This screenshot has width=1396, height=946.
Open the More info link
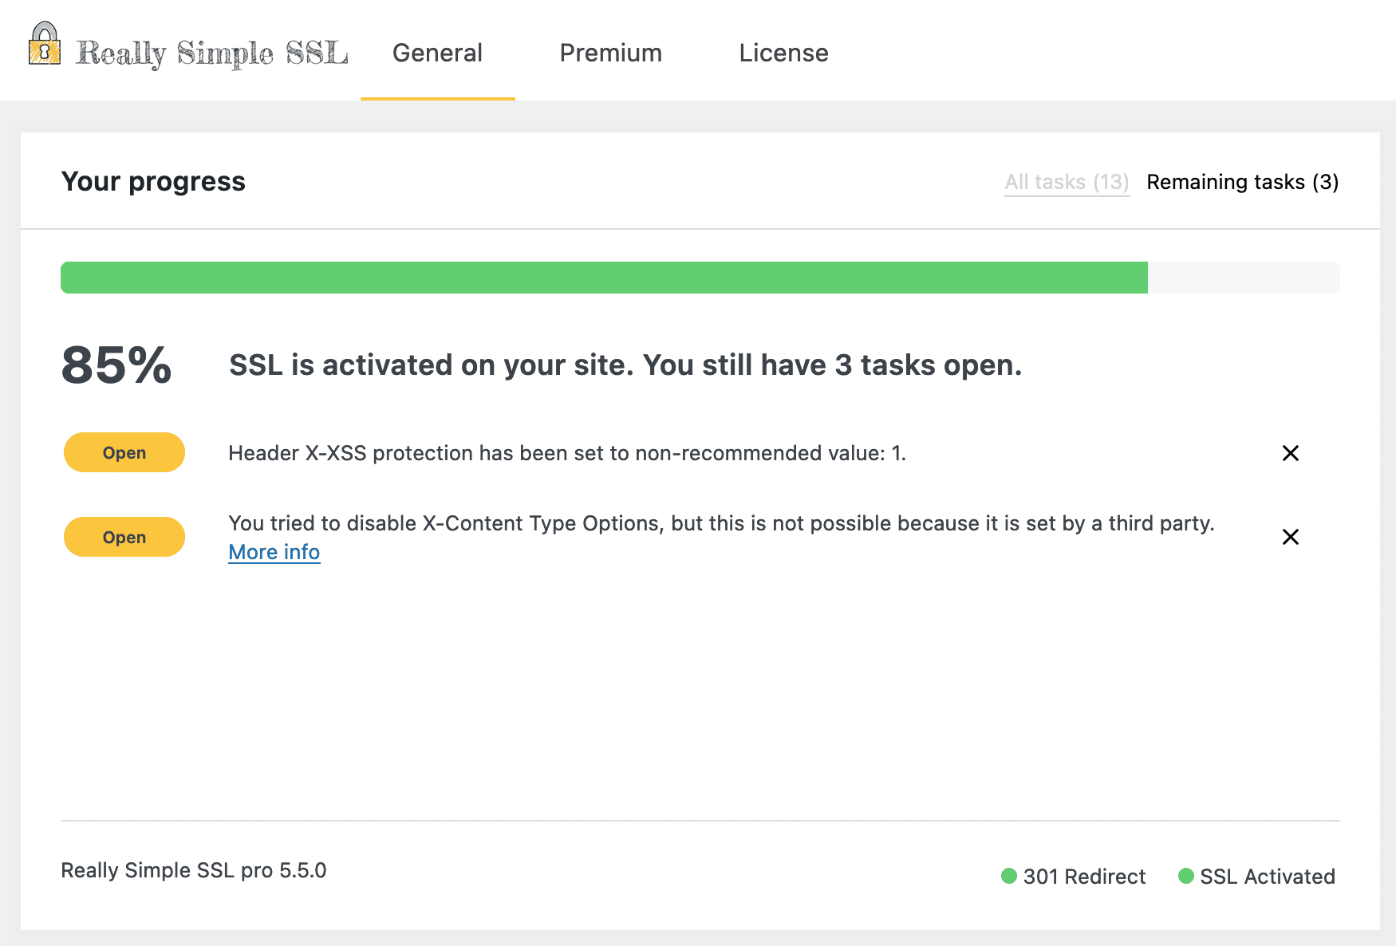[x=274, y=551]
